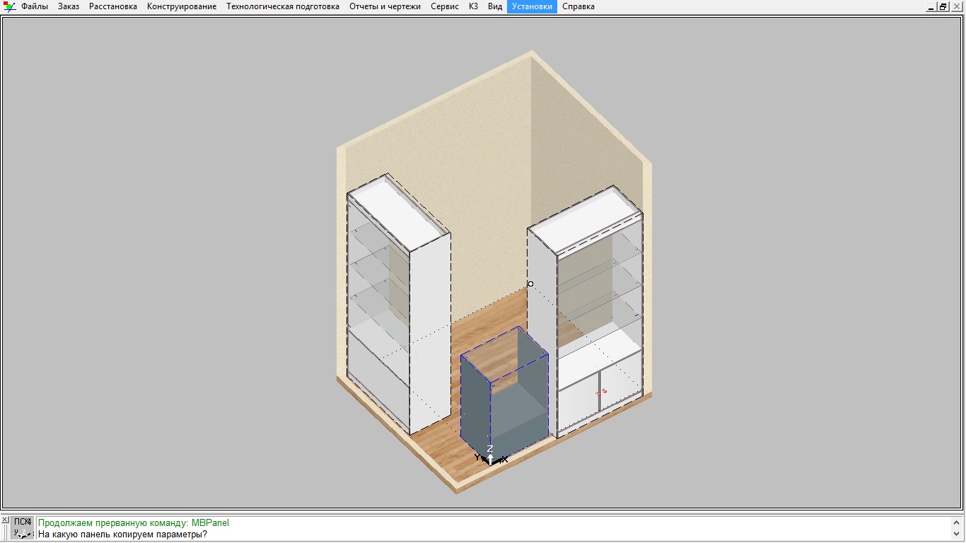Screen dimensions: 966x543
Task: Open the Отчеты и чертежи menu
Action: click(x=385, y=6)
